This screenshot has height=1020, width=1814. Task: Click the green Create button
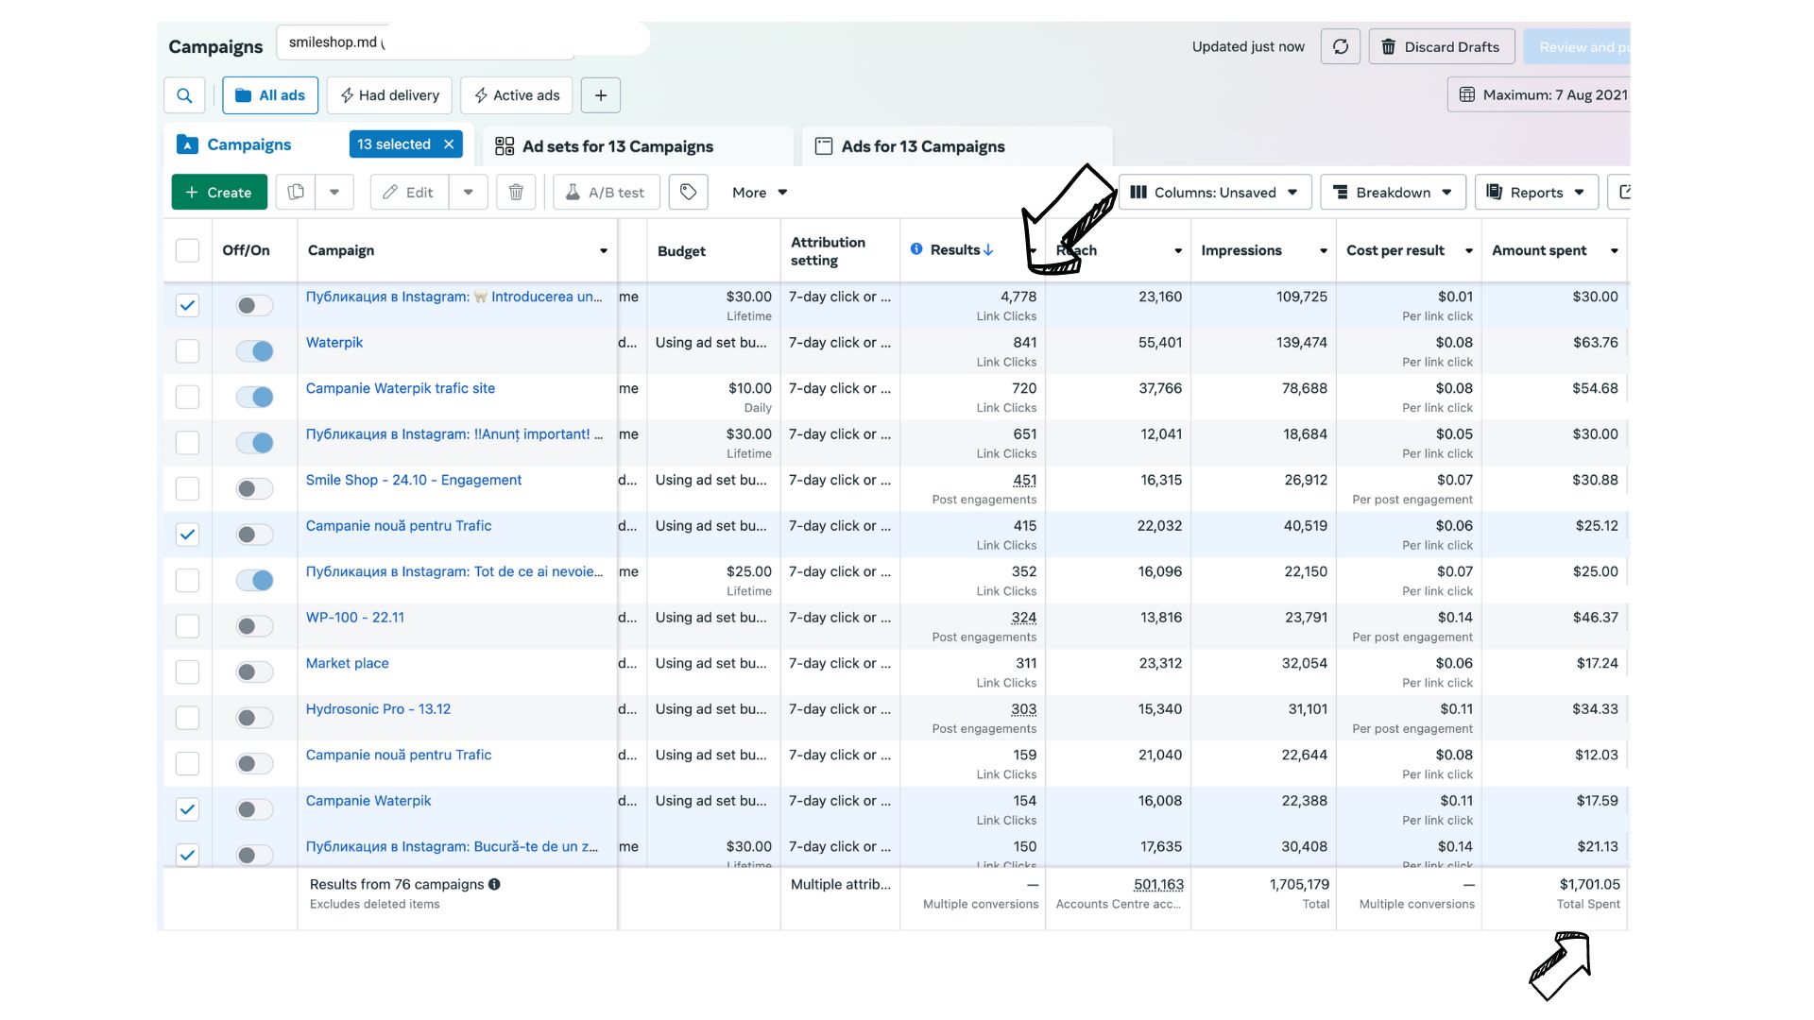pyautogui.click(x=219, y=193)
